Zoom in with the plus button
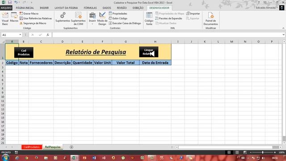Viewport: 286px width, 161px height. pyautogui.click(x=275, y=152)
